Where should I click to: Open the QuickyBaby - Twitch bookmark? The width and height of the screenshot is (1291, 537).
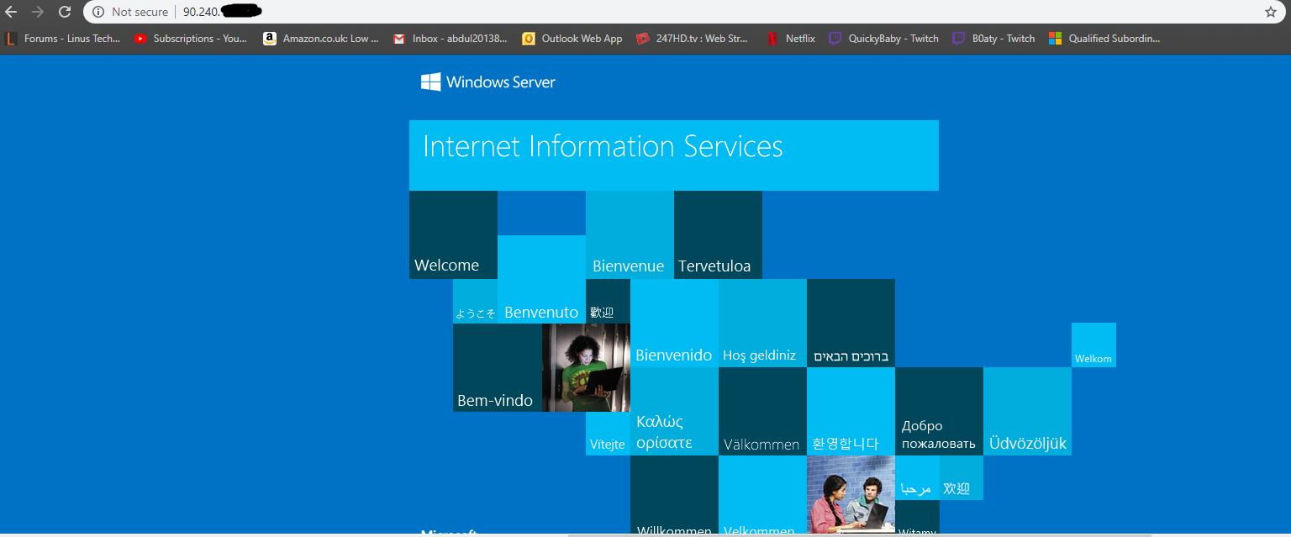click(883, 38)
